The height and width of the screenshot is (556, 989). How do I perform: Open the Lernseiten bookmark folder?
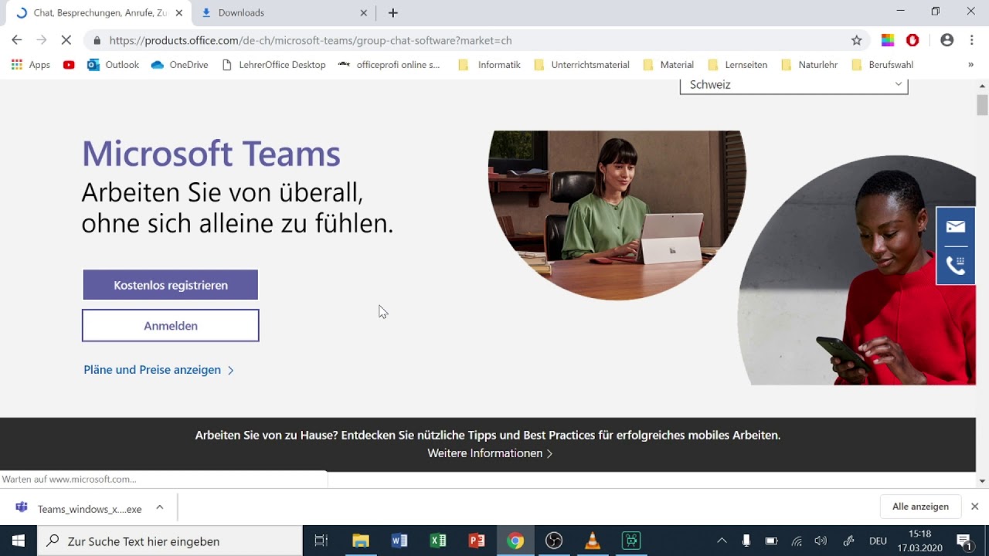[x=738, y=65]
